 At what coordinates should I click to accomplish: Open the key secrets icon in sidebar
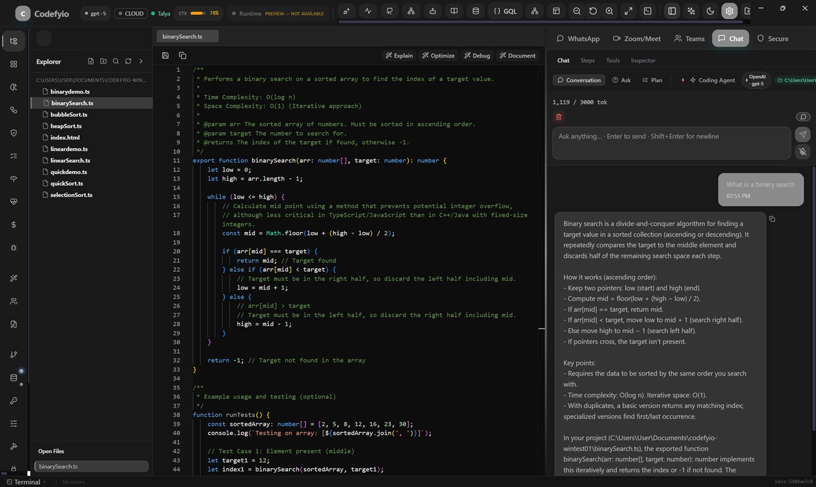(x=14, y=400)
